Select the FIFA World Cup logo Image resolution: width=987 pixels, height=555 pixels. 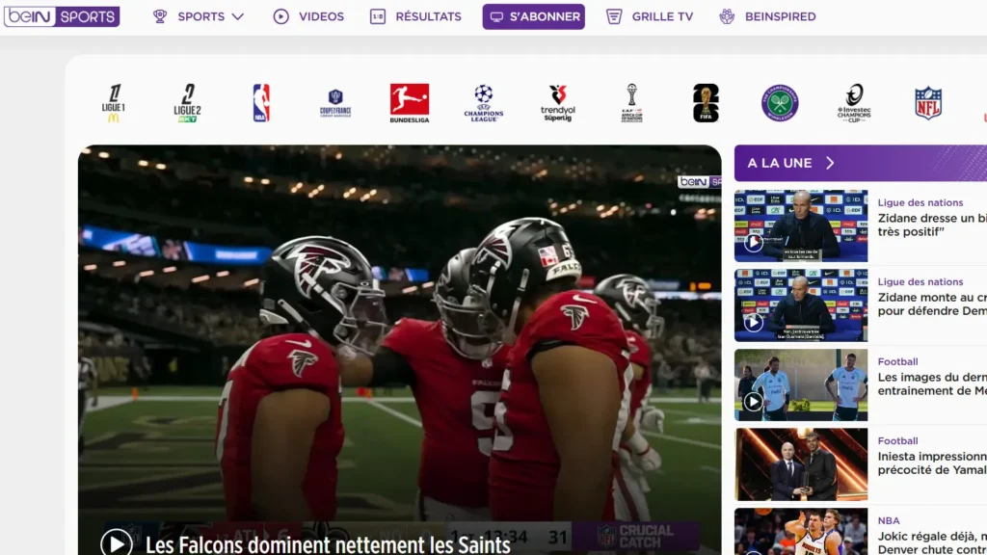click(x=706, y=103)
